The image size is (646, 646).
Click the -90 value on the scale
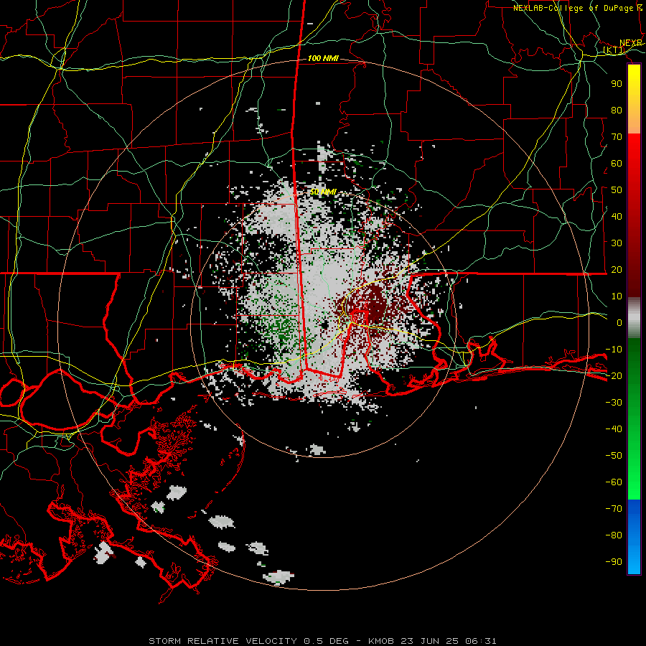[614, 562]
